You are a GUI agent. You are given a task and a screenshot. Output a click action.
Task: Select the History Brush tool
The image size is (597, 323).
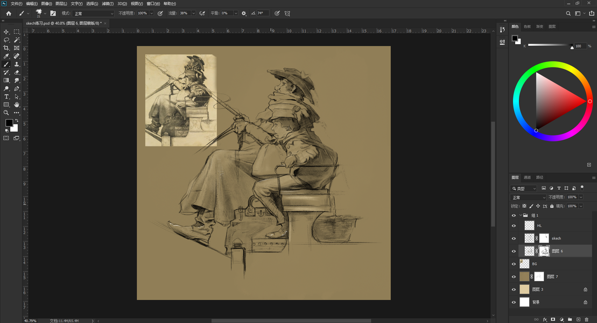(x=6, y=72)
